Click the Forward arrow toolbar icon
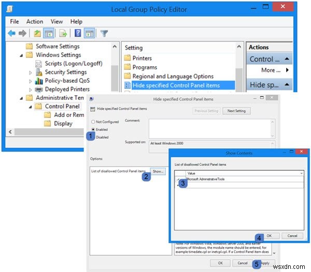 pyautogui.click(x=22, y=33)
